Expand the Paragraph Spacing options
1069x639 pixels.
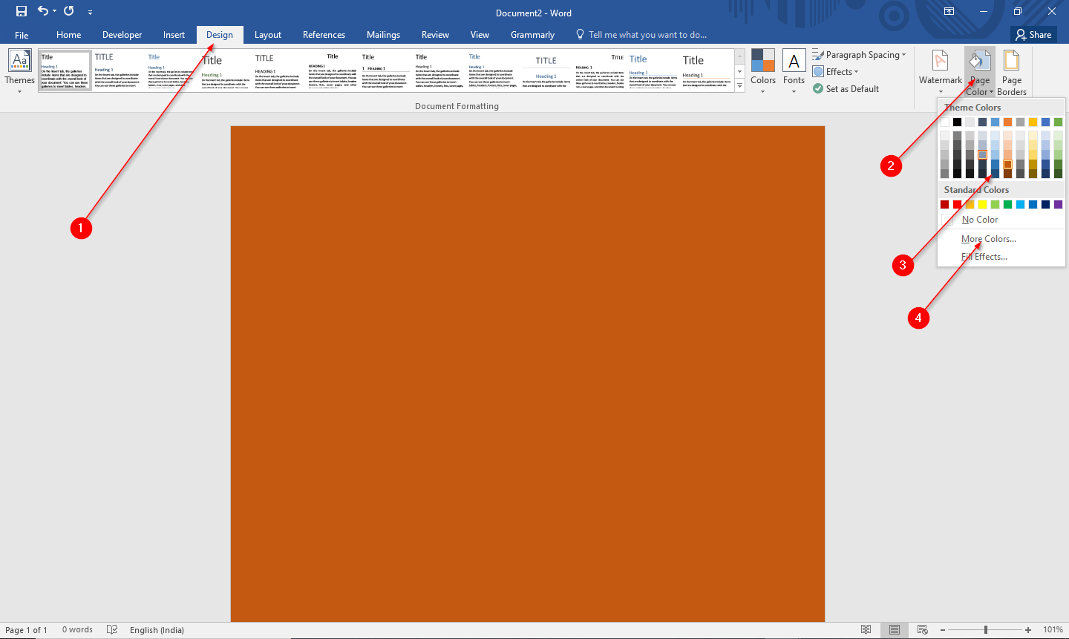click(x=859, y=55)
